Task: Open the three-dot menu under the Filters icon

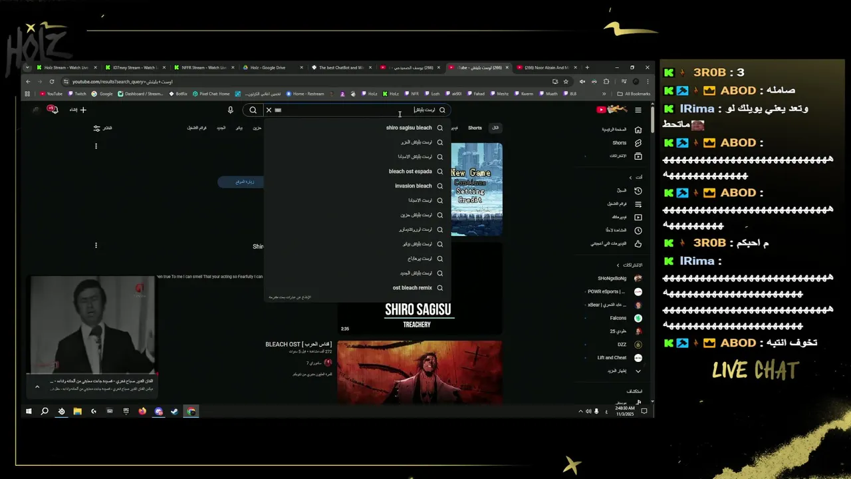Action: tap(96, 146)
